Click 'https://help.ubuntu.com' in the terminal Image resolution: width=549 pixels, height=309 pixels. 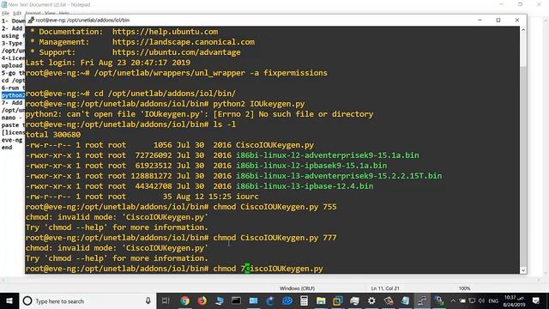pyautogui.click(x=165, y=32)
